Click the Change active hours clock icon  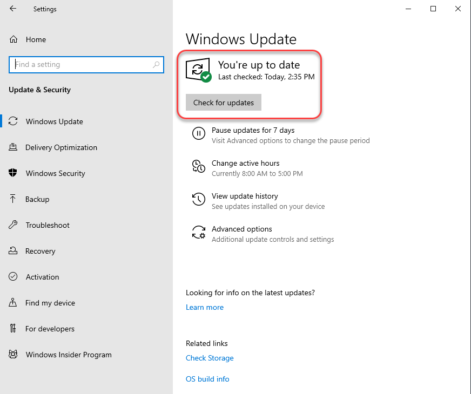pos(198,167)
